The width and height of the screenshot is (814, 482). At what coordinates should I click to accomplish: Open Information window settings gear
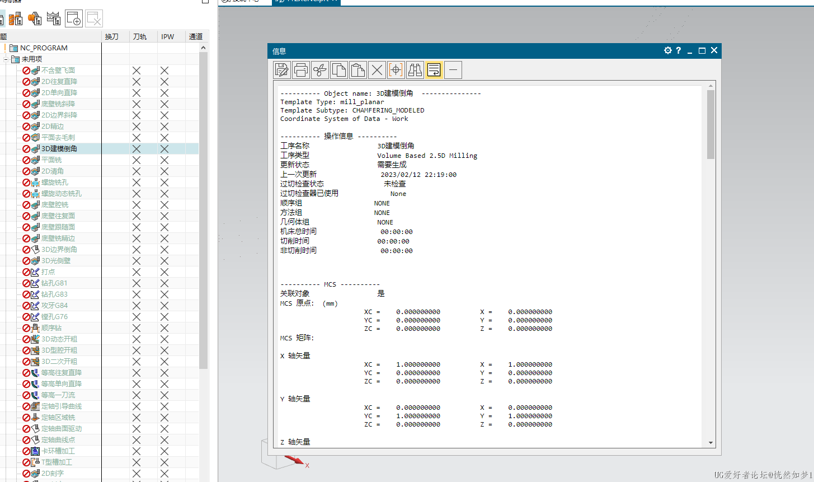click(667, 50)
